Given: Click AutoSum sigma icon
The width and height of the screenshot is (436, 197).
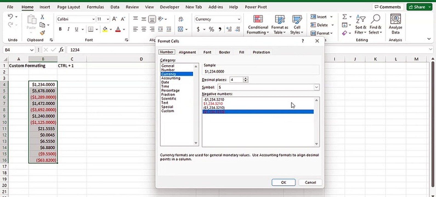Looking at the screenshot, I should click(345, 17).
